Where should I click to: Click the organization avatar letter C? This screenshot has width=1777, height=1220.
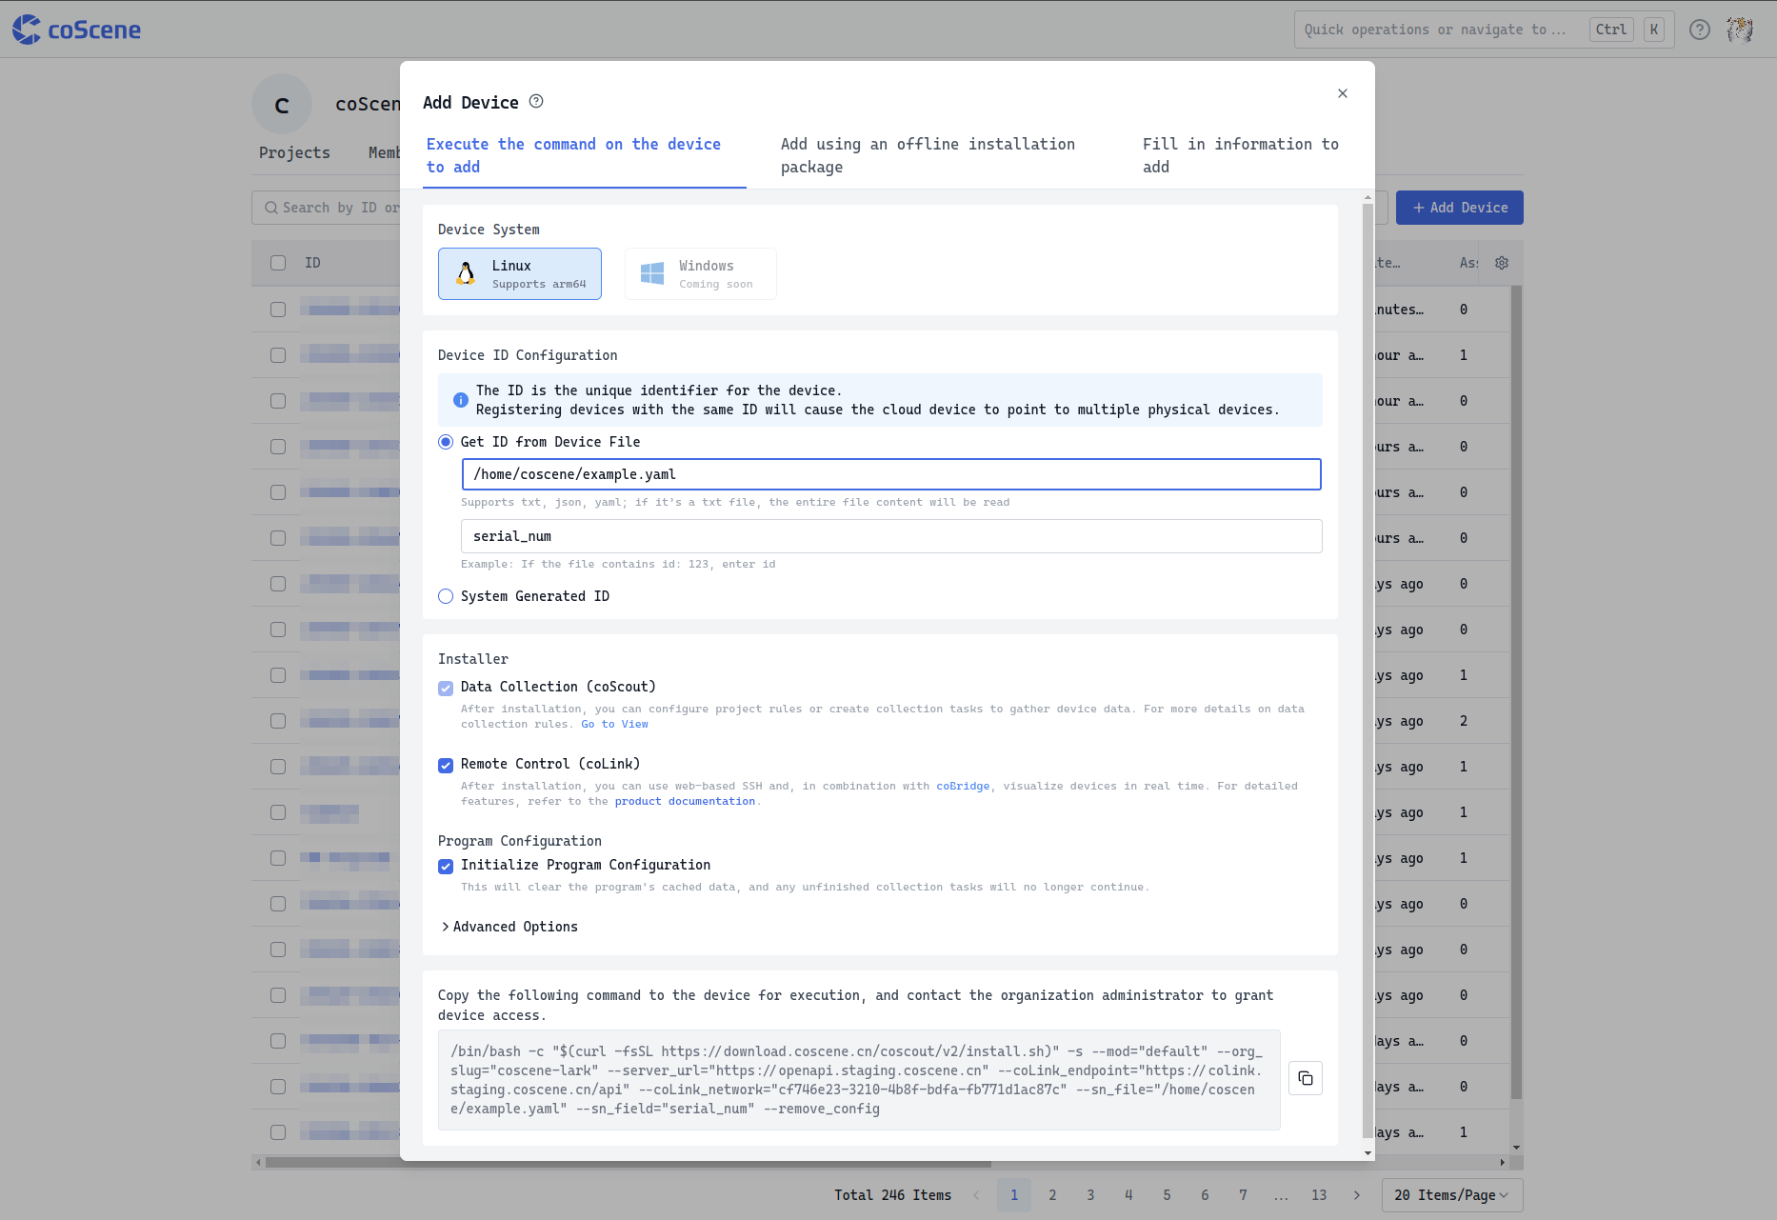(x=282, y=105)
